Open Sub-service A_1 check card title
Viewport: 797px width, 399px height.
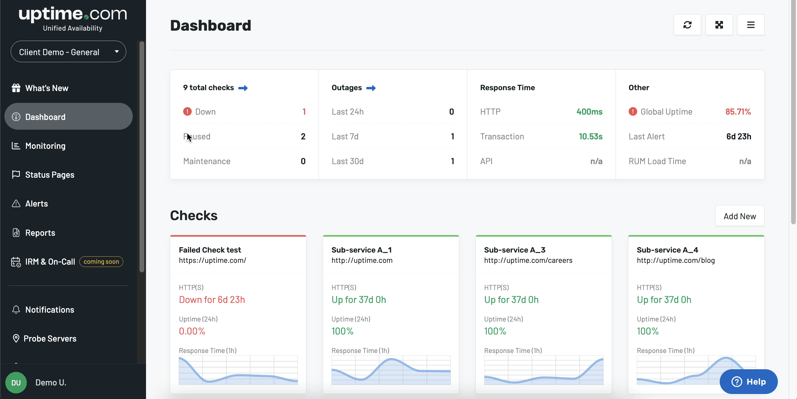(x=361, y=250)
